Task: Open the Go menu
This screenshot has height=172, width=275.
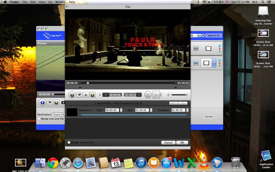Action: [50, 2]
